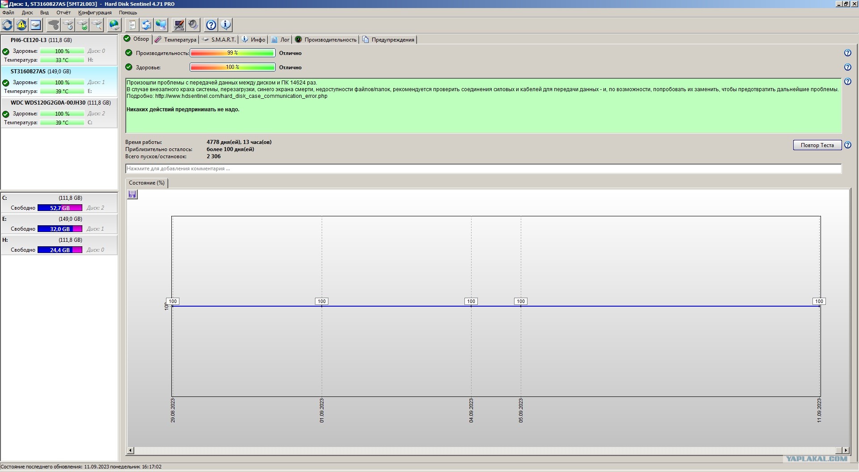859x472 pixels.
Task: Click the hdsentinel.com communication error URL
Action: [241, 96]
